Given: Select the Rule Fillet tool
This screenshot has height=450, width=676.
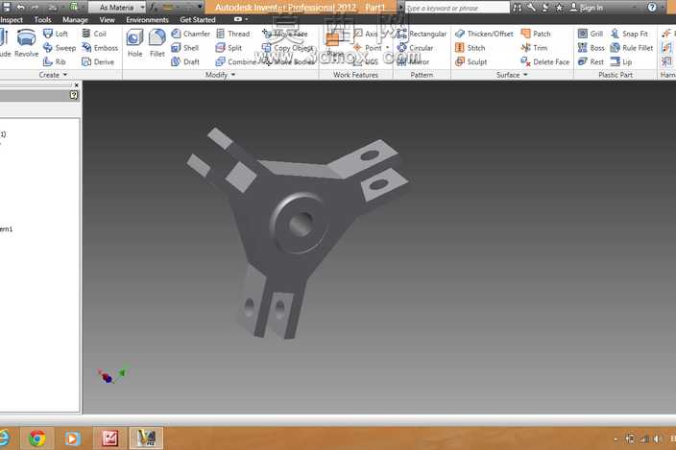Looking at the screenshot, I should click(x=632, y=48).
